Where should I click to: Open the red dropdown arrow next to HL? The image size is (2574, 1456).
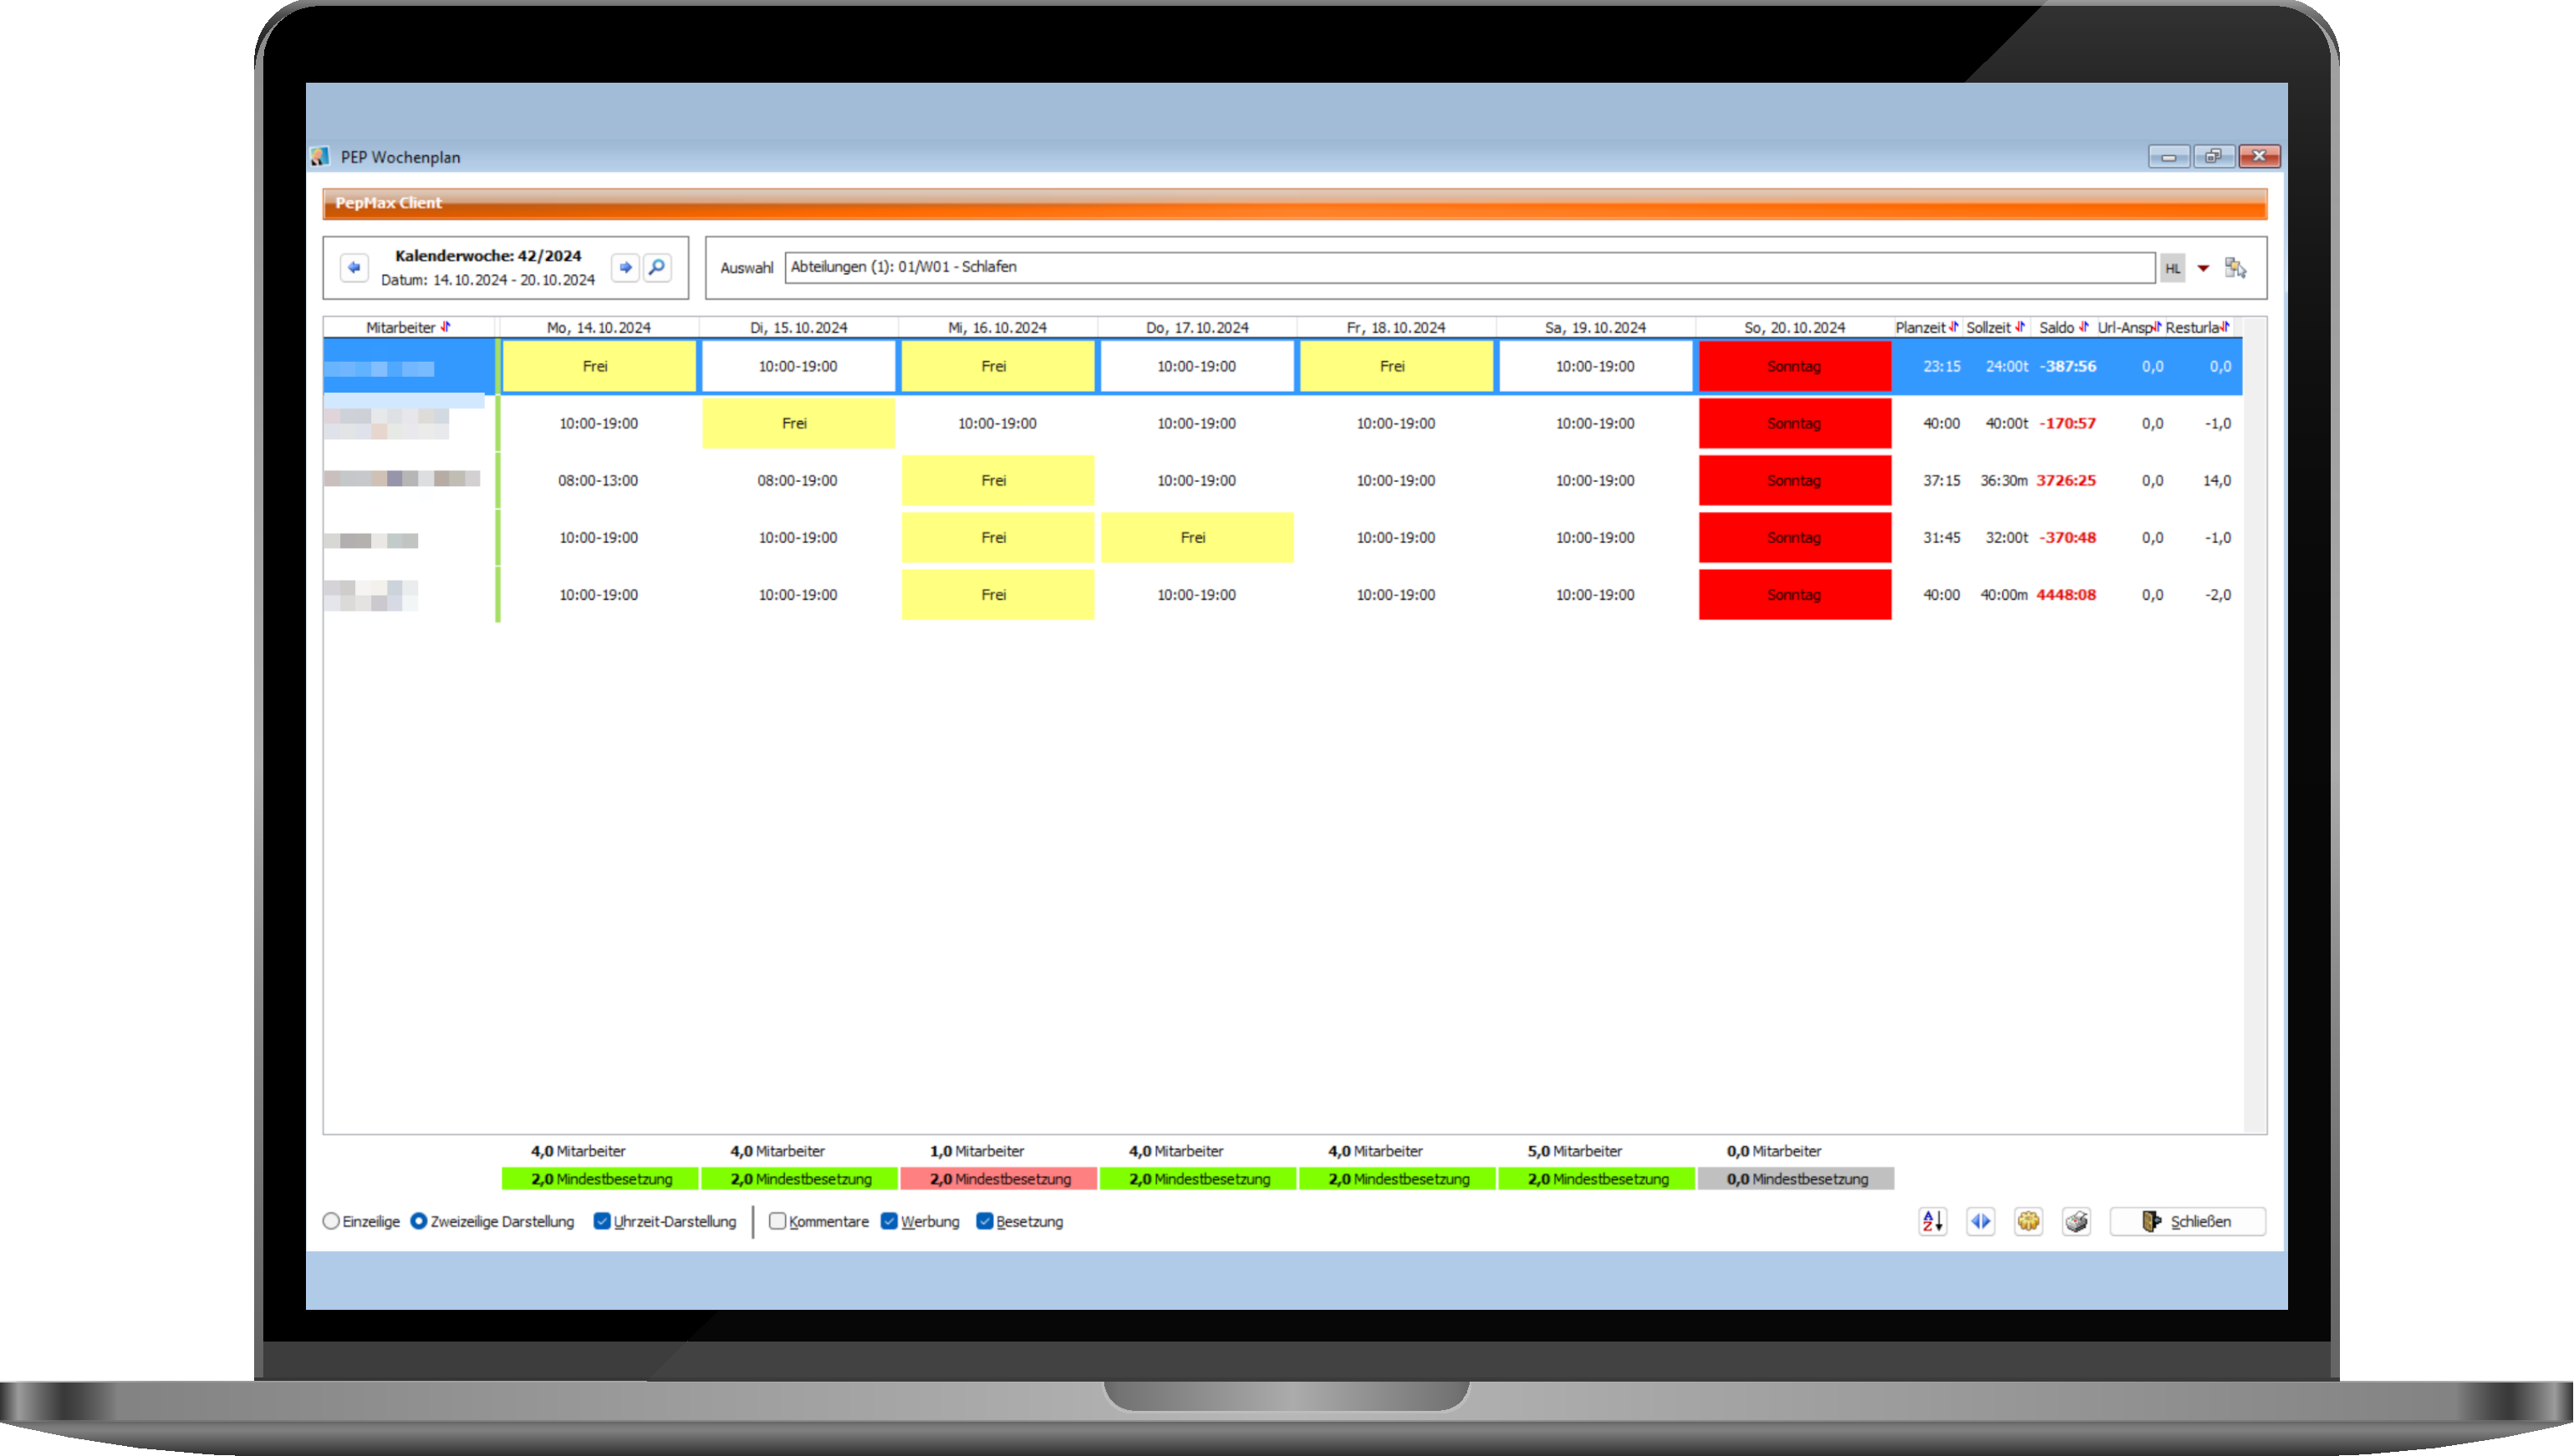click(2203, 268)
